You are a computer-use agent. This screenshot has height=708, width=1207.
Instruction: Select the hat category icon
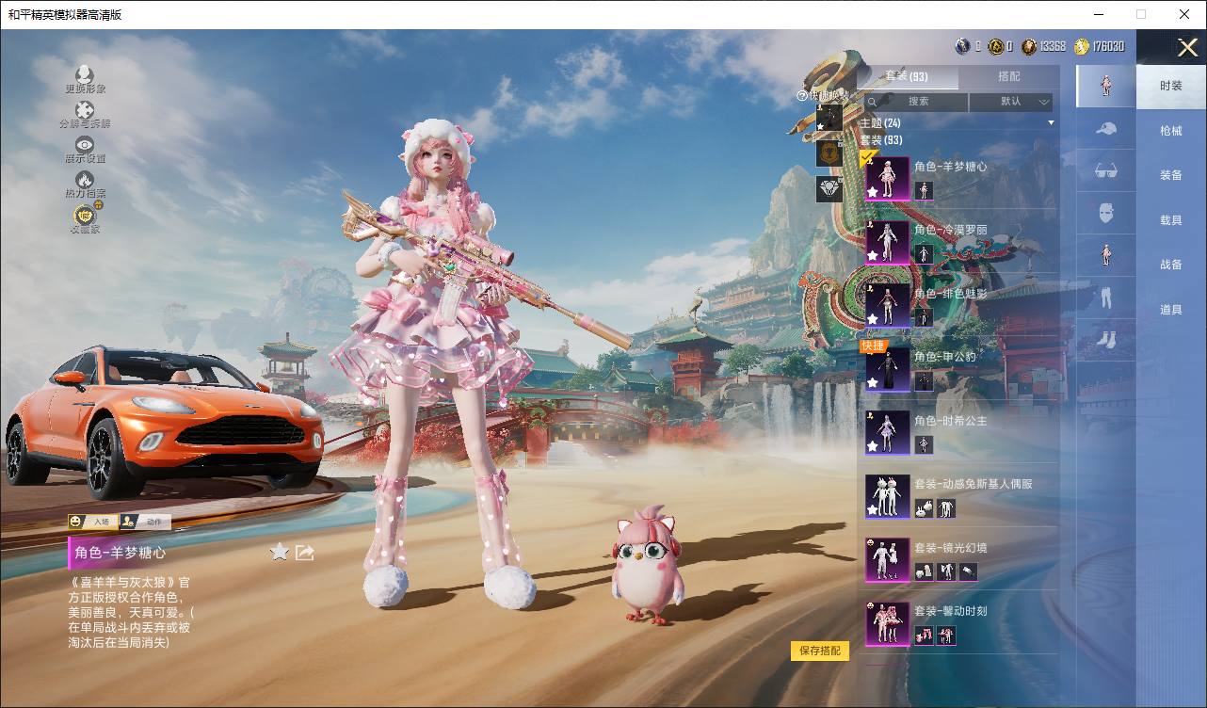click(x=1106, y=129)
